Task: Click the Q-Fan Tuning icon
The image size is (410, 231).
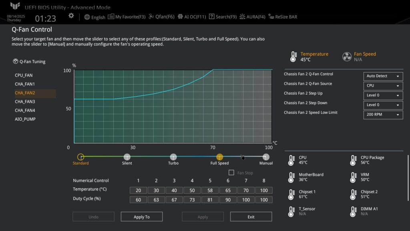Action: tap(16, 61)
